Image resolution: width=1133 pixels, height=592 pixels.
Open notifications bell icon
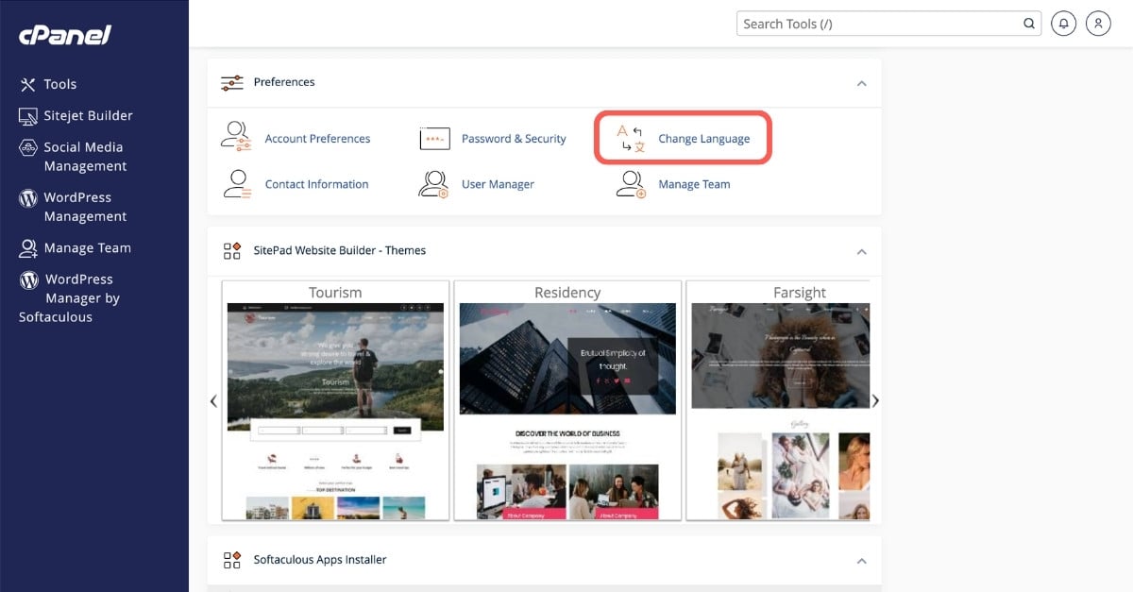tap(1064, 24)
